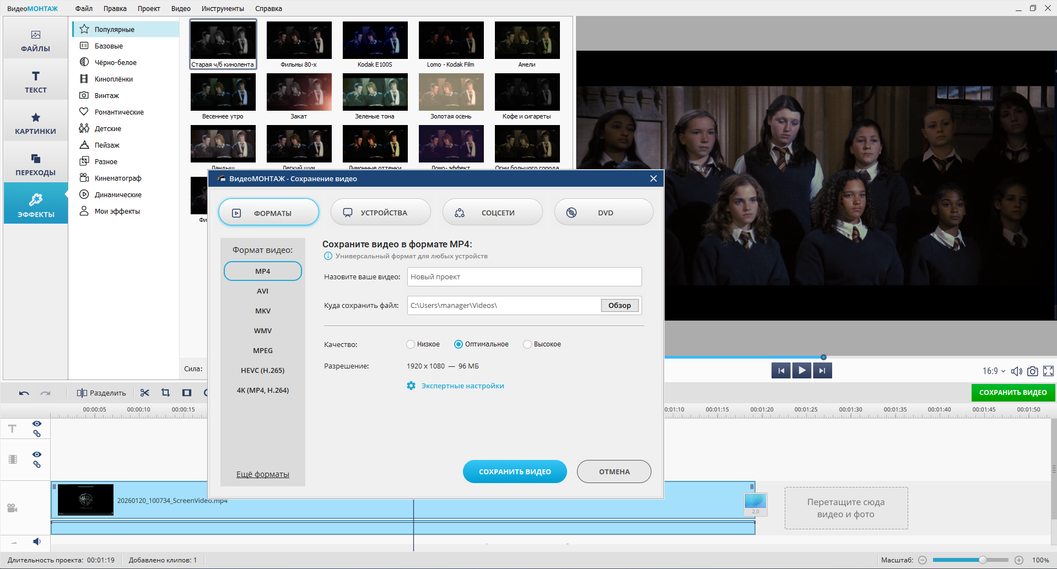1057x569 pixels.
Task: Open the Ещё форматы link
Action: 263,474
